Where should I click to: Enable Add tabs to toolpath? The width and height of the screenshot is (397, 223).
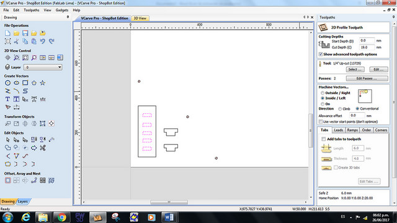(x=324, y=139)
